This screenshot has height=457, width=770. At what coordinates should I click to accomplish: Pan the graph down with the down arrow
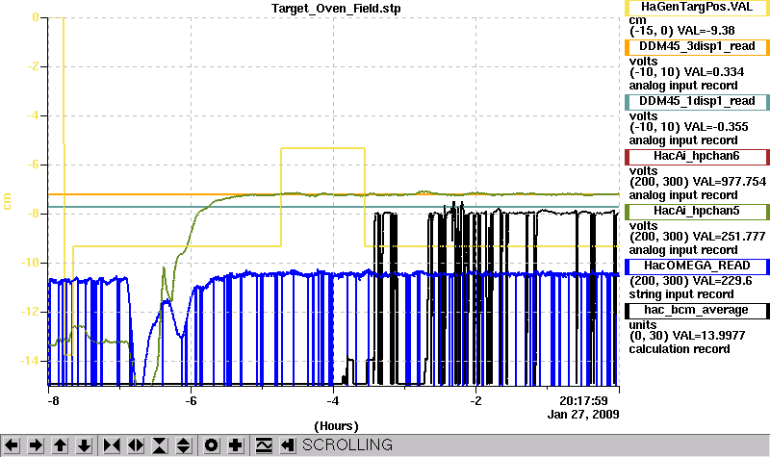click(84, 445)
